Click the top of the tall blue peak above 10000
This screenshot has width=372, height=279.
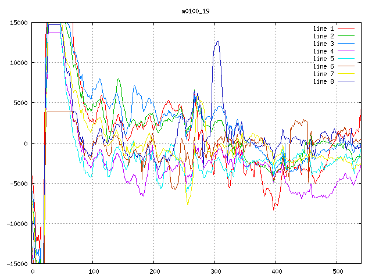[217, 41]
